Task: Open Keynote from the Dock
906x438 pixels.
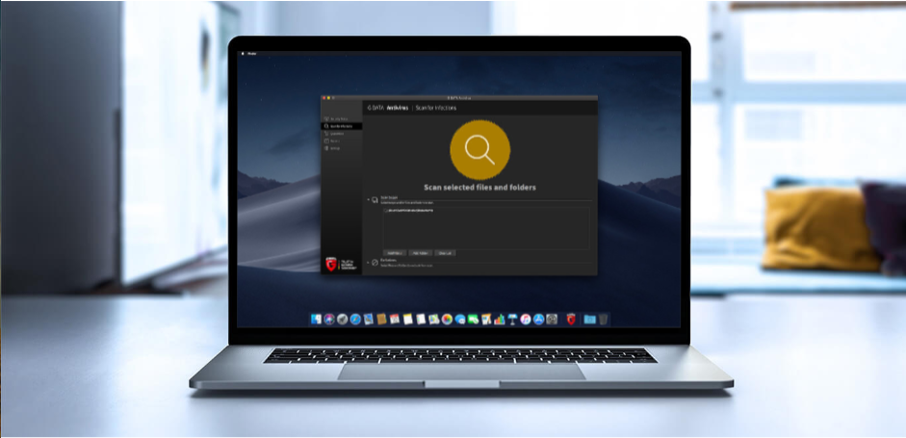Action: coord(512,319)
